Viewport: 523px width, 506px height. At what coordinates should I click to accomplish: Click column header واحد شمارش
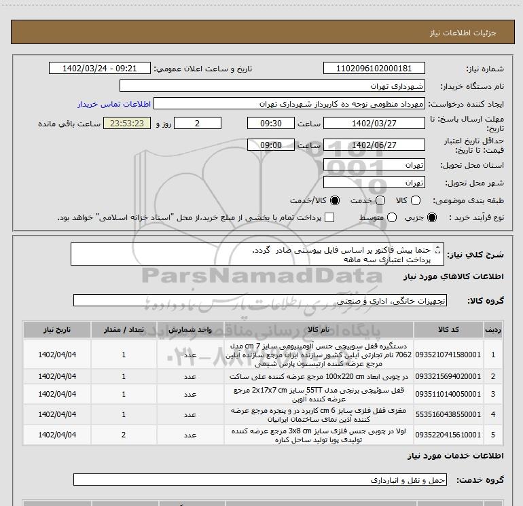point(190,330)
